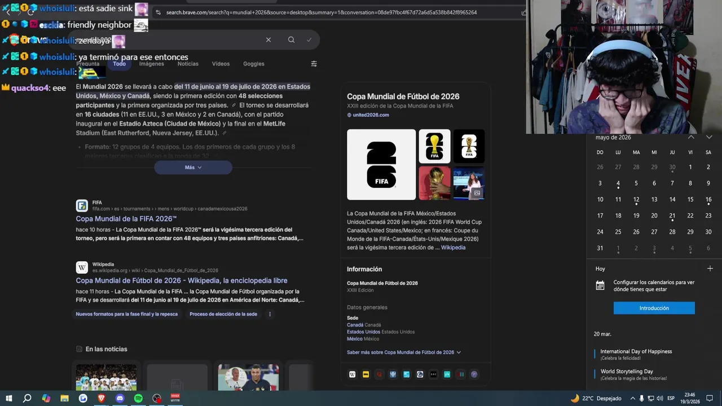722x406 pixels.
Task: Open the black FIFA trophy logo thumbnail
Action: [469, 147]
